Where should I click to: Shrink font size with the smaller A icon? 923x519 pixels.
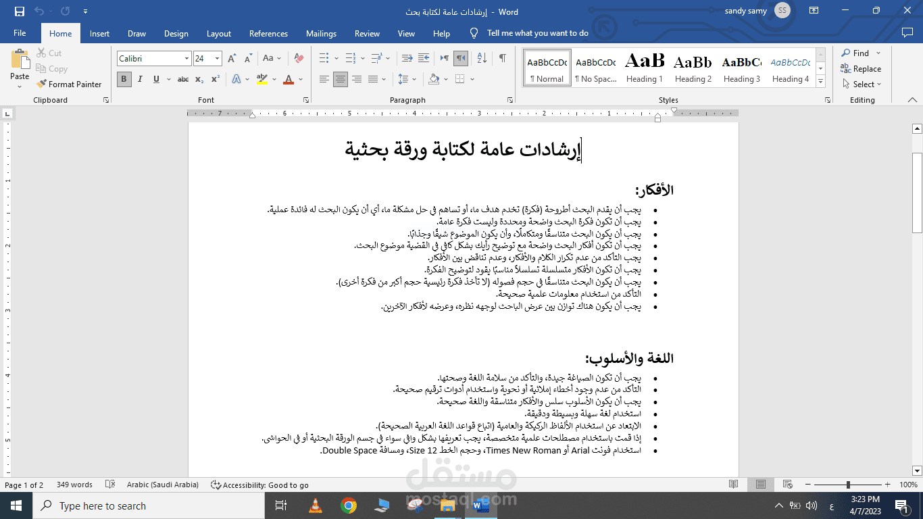click(x=247, y=59)
